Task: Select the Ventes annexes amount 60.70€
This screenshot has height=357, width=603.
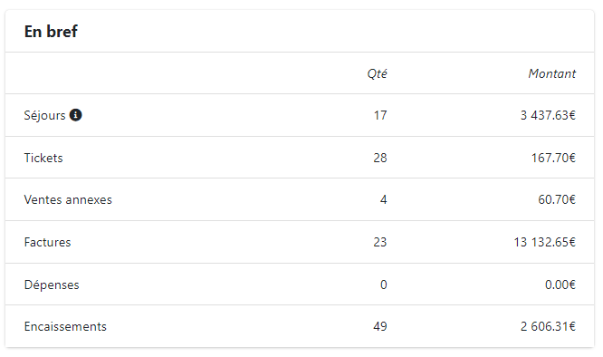Action: [x=557, y=199]
